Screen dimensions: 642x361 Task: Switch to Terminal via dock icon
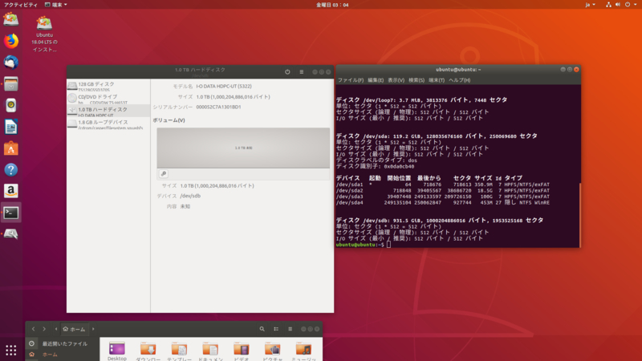(11, 213)
